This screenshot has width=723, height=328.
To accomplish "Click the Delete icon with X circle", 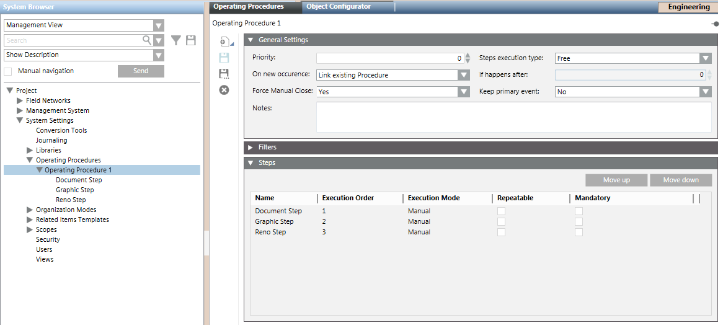I will (x=224, y=90).
